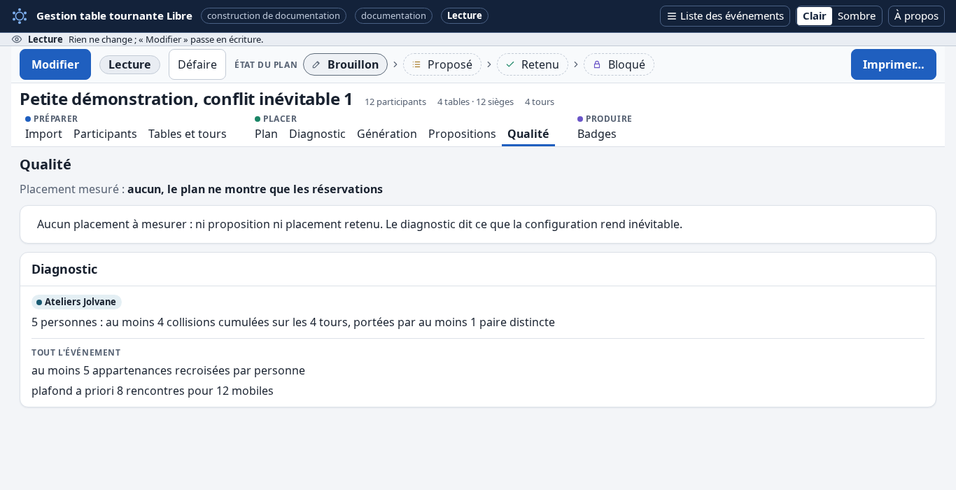Screen dimensions: 956x490
Task: Open the Propositions tab
Action: tap(462, 134)
